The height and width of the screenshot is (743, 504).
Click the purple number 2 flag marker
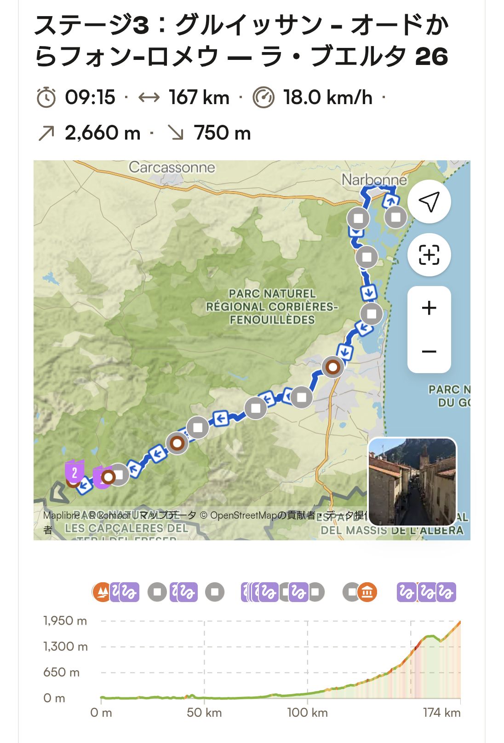(x=74, y=471)
